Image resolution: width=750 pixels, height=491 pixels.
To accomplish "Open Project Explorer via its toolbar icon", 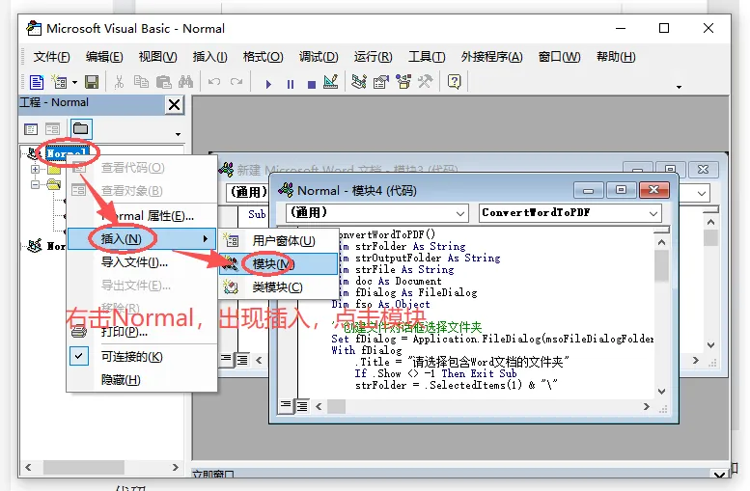I will [359, 82].
